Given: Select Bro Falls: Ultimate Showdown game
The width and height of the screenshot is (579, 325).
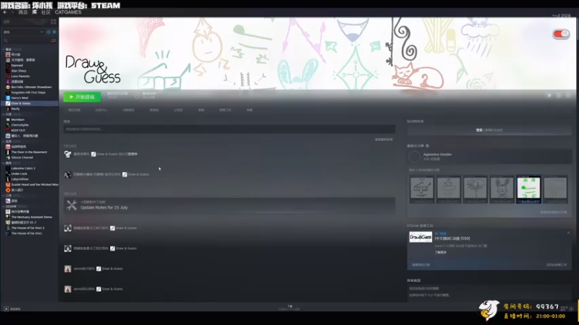Looking at the screenshot, I should [x=30, y=87].
